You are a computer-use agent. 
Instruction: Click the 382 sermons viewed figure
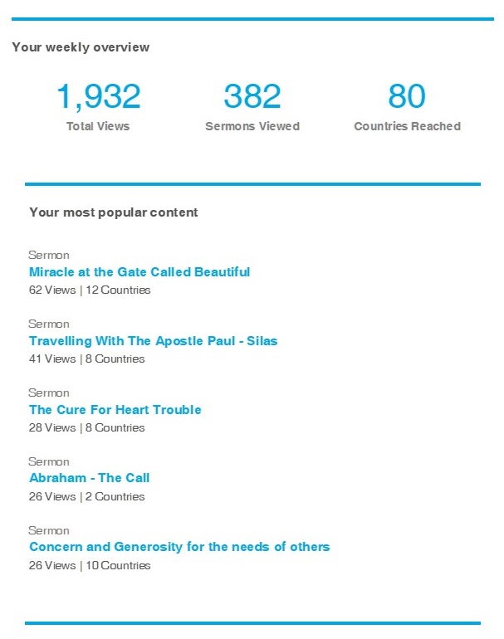tap(252, 97)
